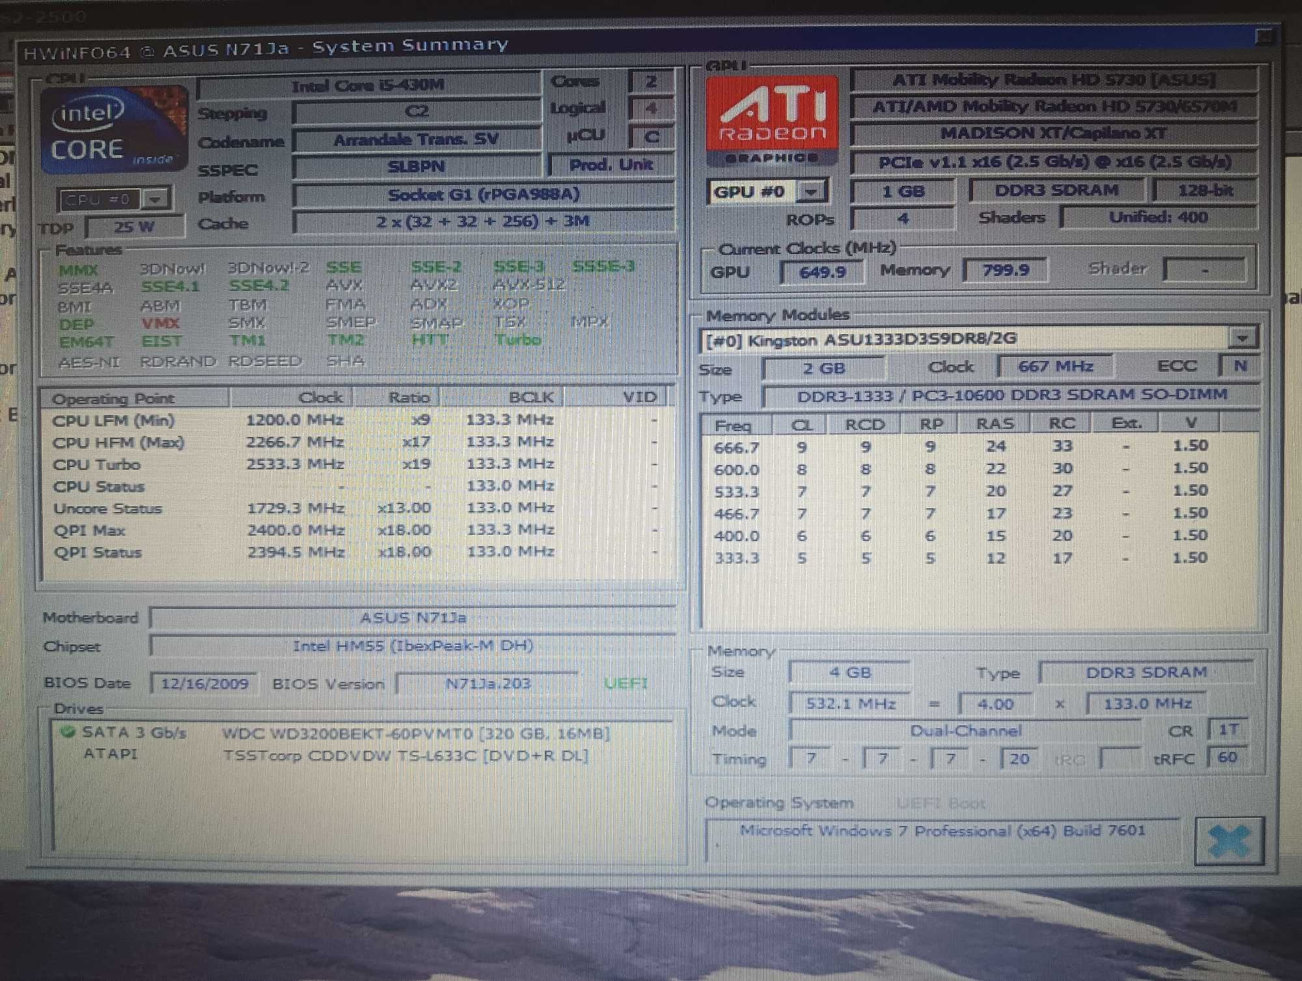Open the CPU #0 selector dropdown
1302x981 pixels.
click(x=155, y=199)
